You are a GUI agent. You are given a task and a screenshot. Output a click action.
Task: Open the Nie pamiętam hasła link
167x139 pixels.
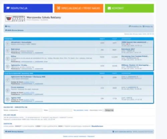click(81, 110)
